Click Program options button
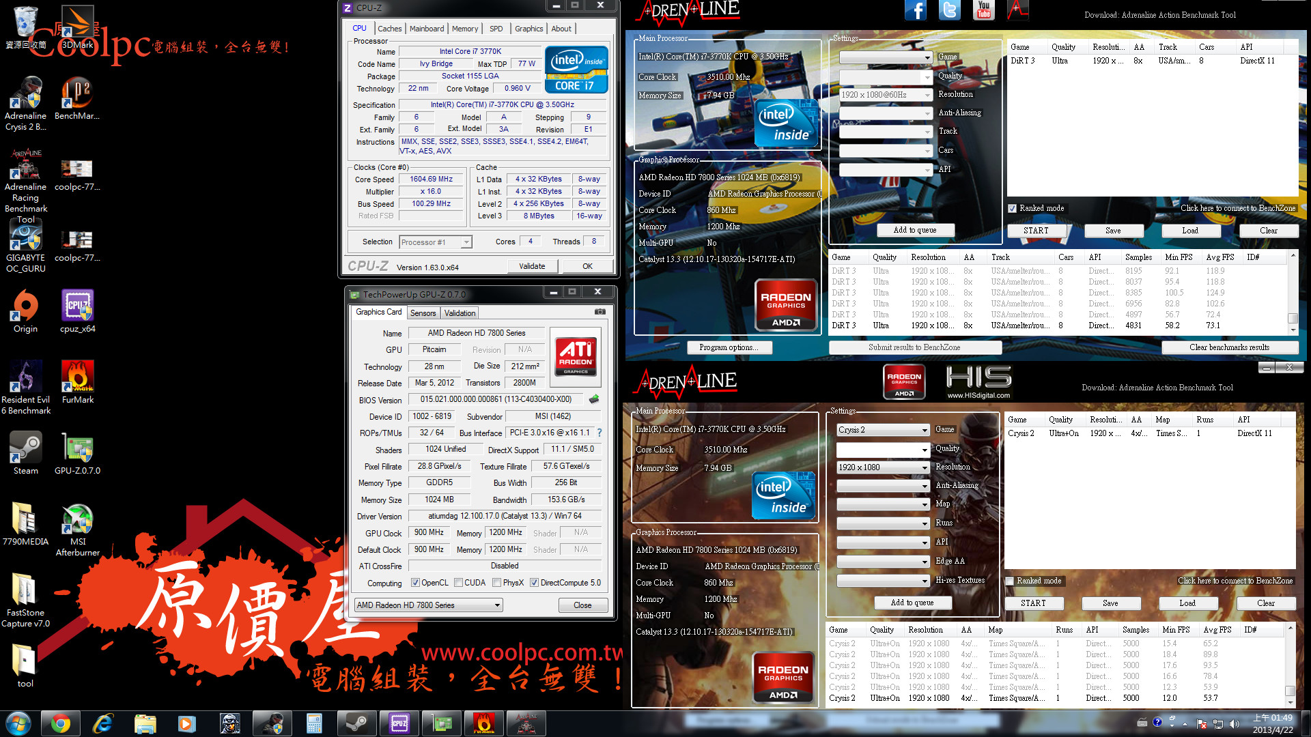The image size is (1311, 737). point(729,347)
